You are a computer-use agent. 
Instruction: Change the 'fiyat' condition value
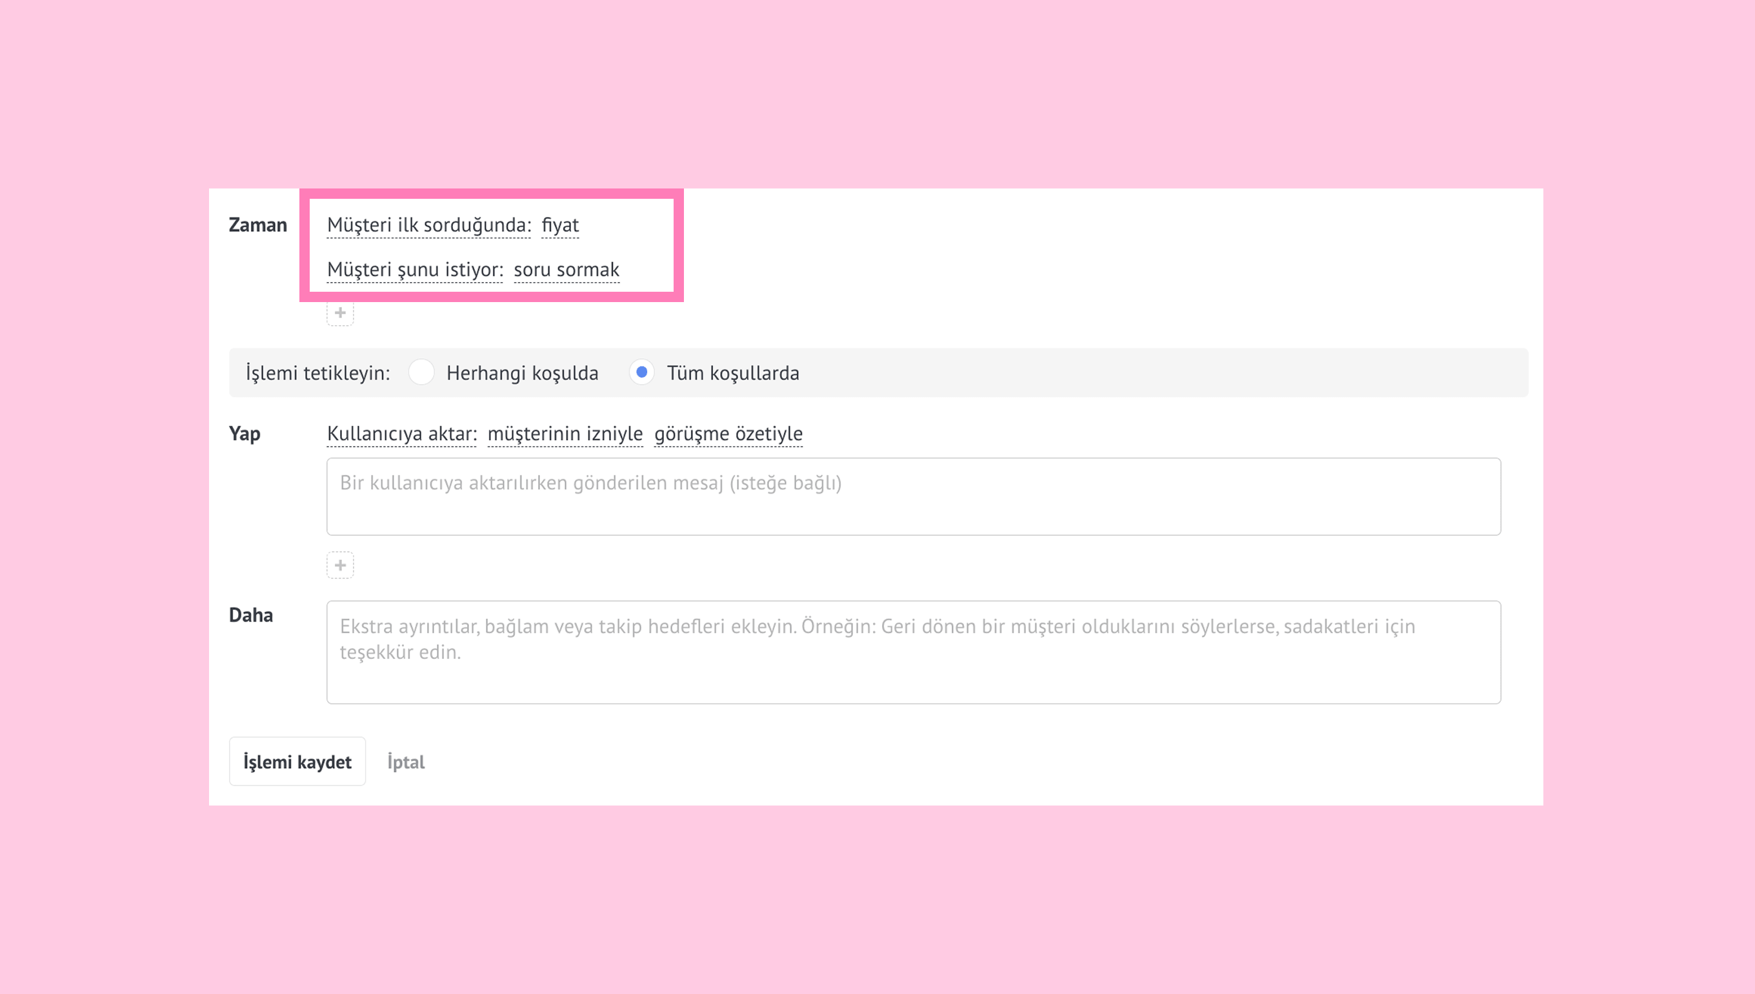click(559, 225)
